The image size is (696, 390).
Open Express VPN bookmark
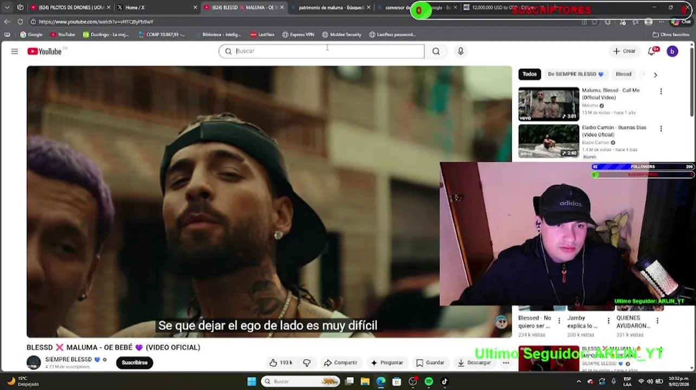coord(298,35)
